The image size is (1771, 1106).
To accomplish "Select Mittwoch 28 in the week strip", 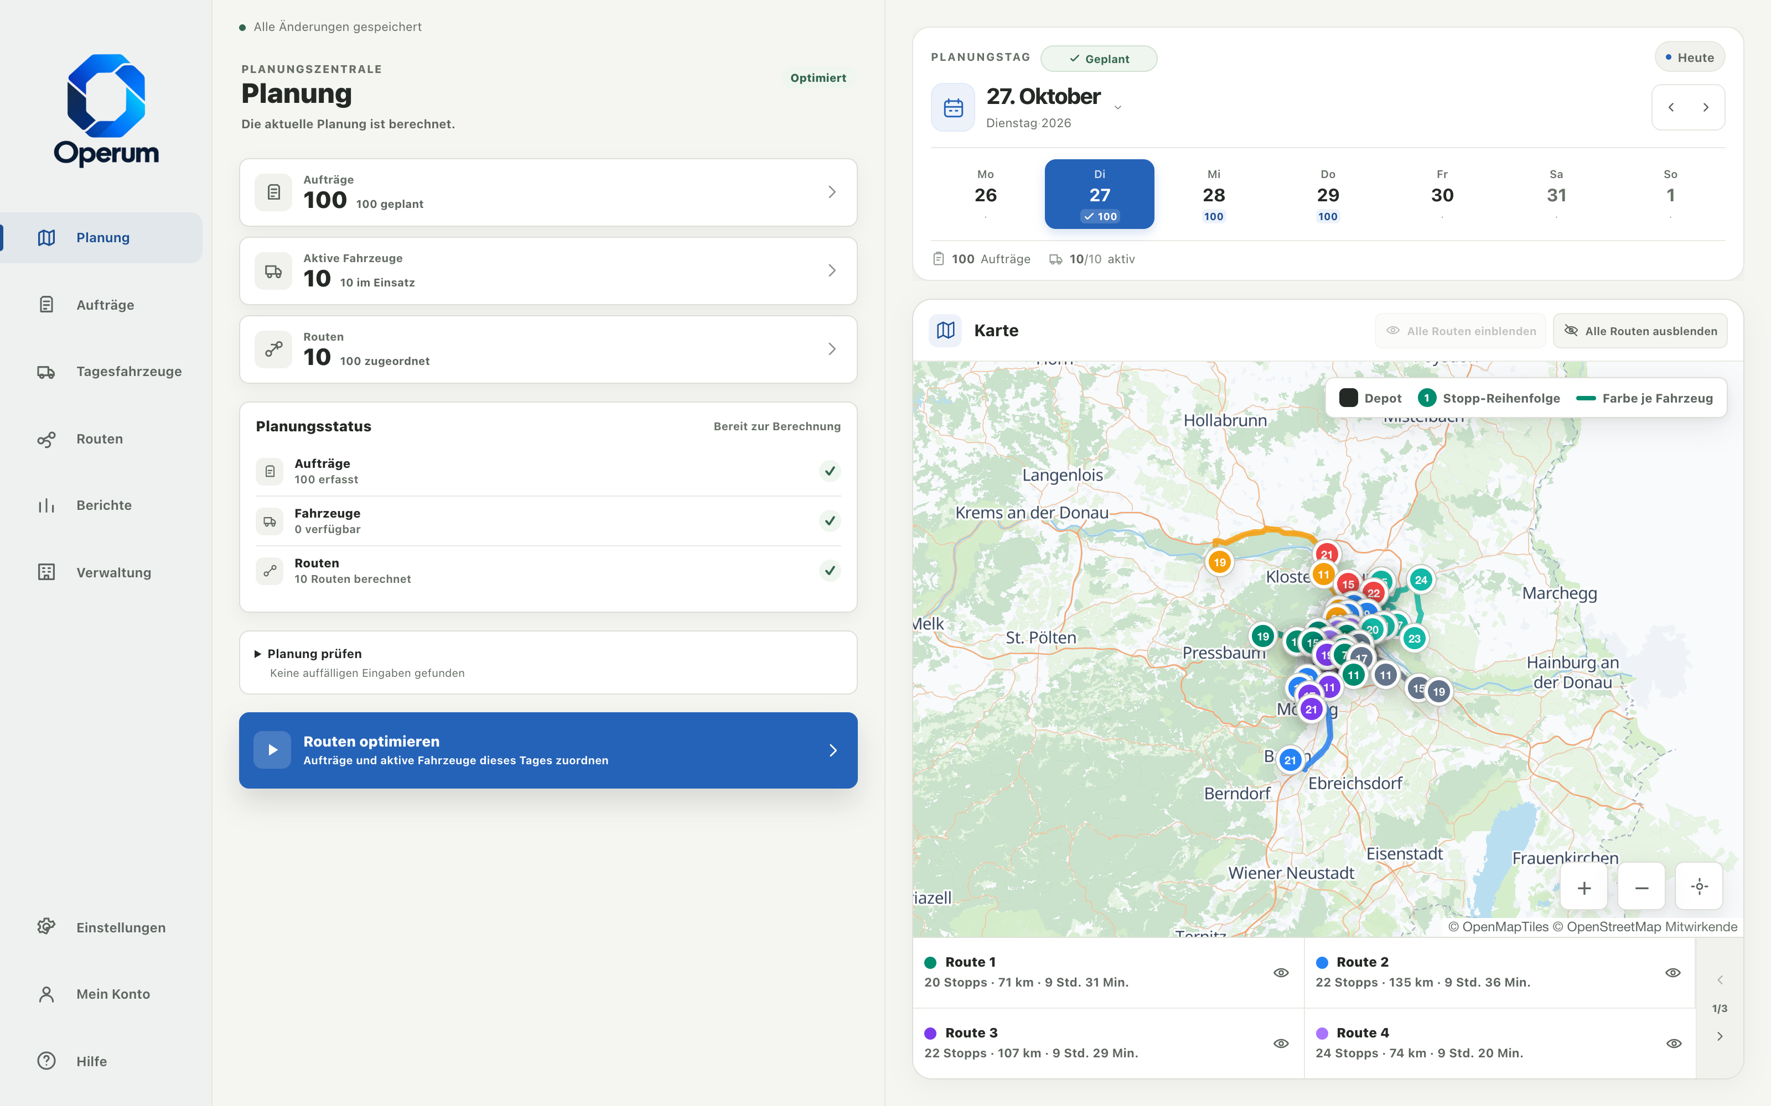I will [x=1213, y=195].
